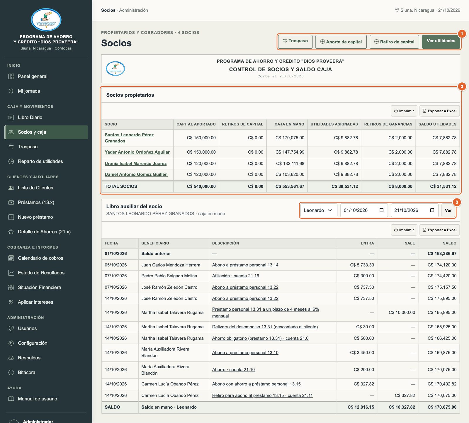Click the Aporte de capital button
The width and height of the screenshot is (469, 423).
[341, 42]
